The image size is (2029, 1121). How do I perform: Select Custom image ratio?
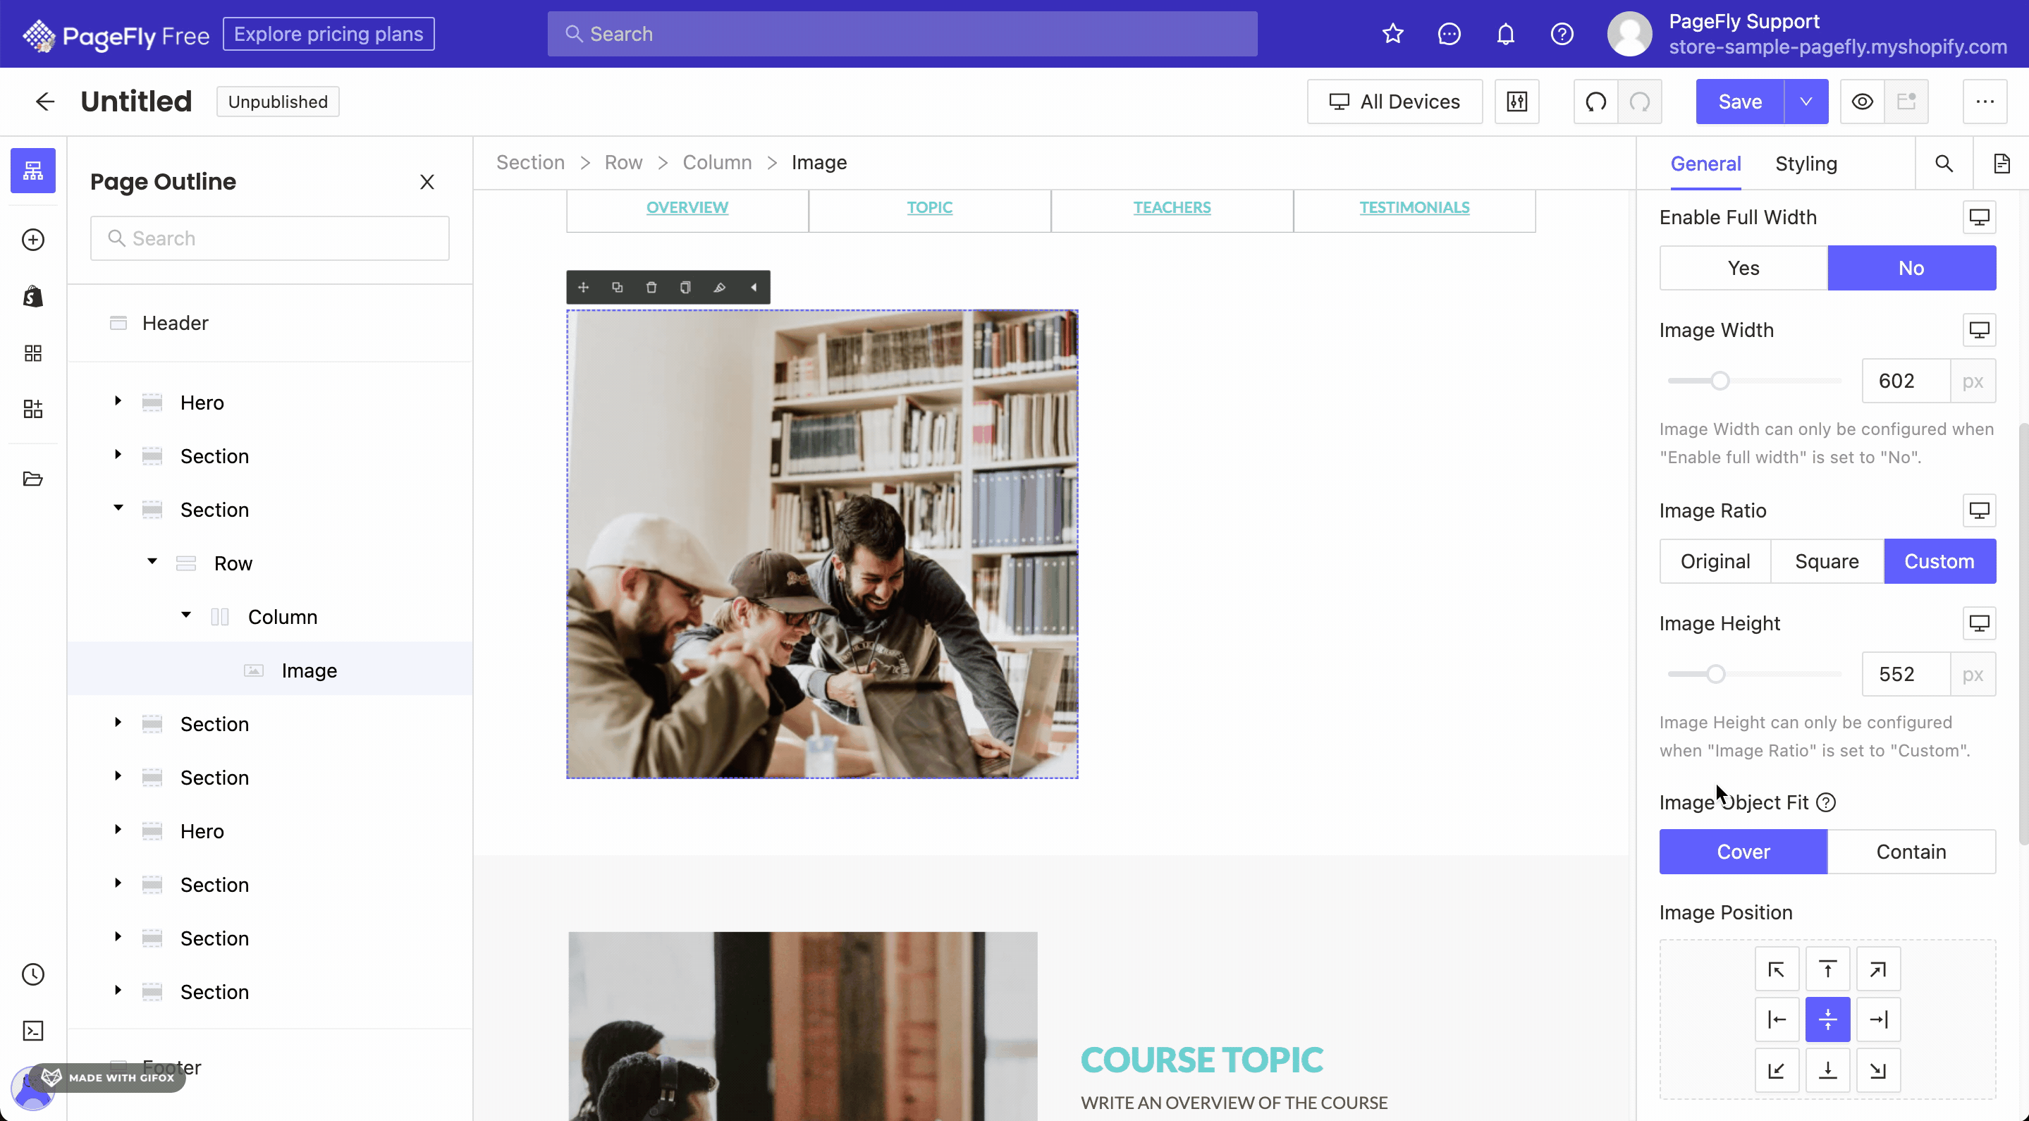[x=1939, y=561]
